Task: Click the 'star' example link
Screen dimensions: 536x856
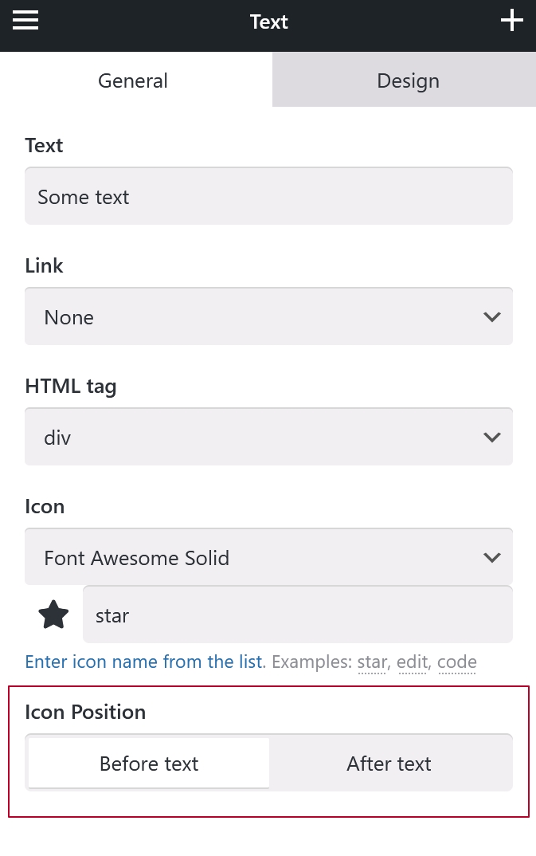Action: (372, 662)
